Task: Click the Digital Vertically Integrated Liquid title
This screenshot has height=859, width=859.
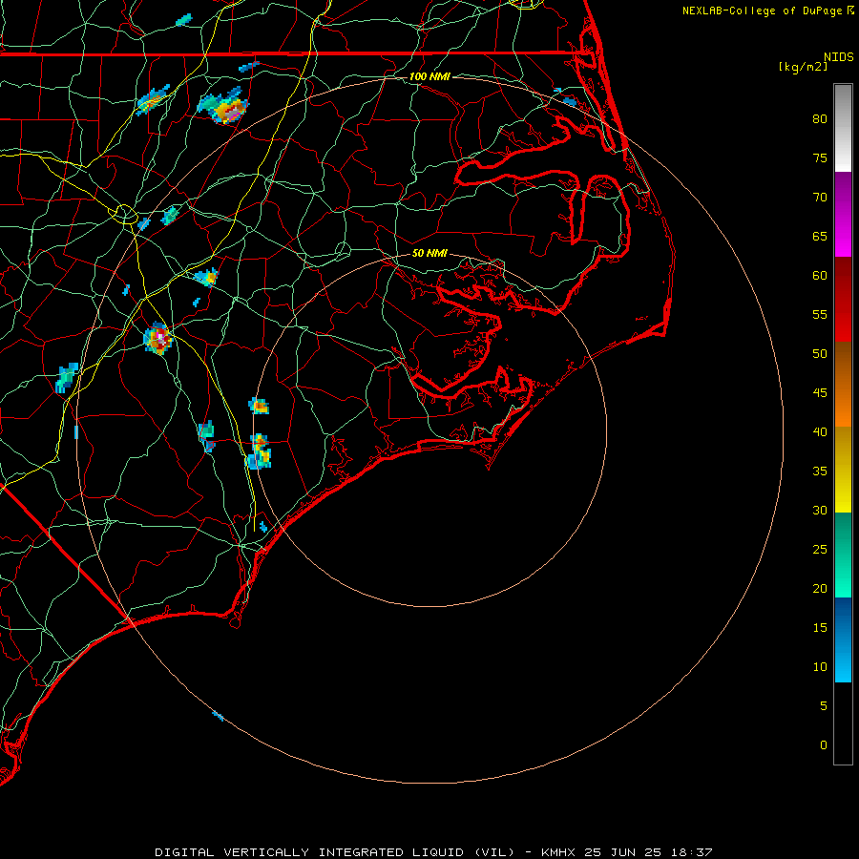Action: 335,852
